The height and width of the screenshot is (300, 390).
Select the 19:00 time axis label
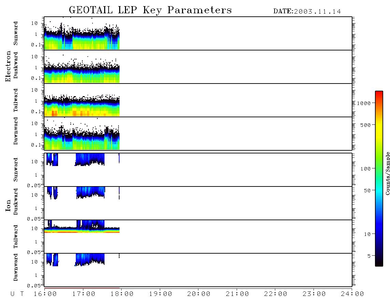pos(161,294)
